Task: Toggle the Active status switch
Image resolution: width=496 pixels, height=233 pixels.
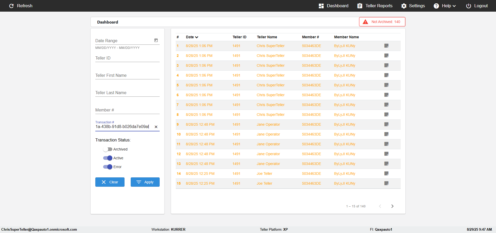Action: click(107, 158)
